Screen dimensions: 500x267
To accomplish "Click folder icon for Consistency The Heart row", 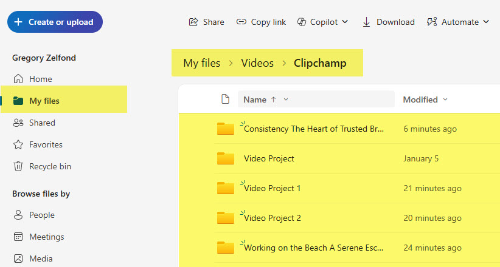I will (226, 129).
